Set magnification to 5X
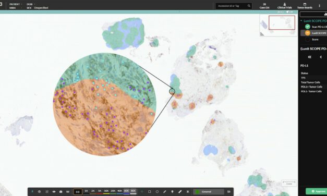Image resolution: width=327 pixels, height=196 pixels. tap(100, 191)
